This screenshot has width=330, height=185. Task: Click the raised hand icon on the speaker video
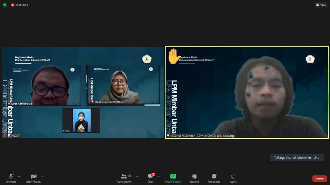tap(174, 56)
